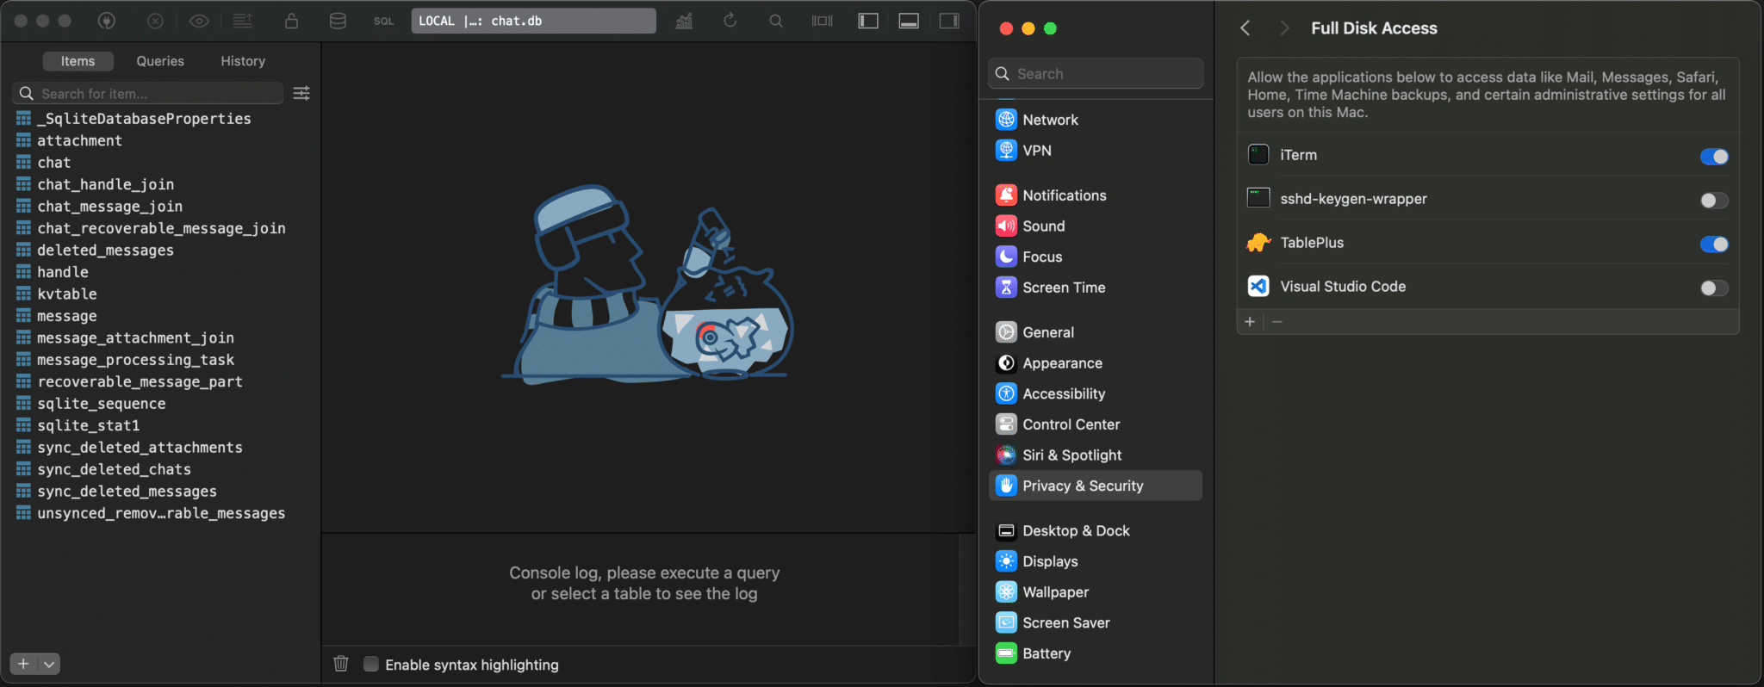Open the item filter options icon

pyautogui.click(x=301, y=93)
